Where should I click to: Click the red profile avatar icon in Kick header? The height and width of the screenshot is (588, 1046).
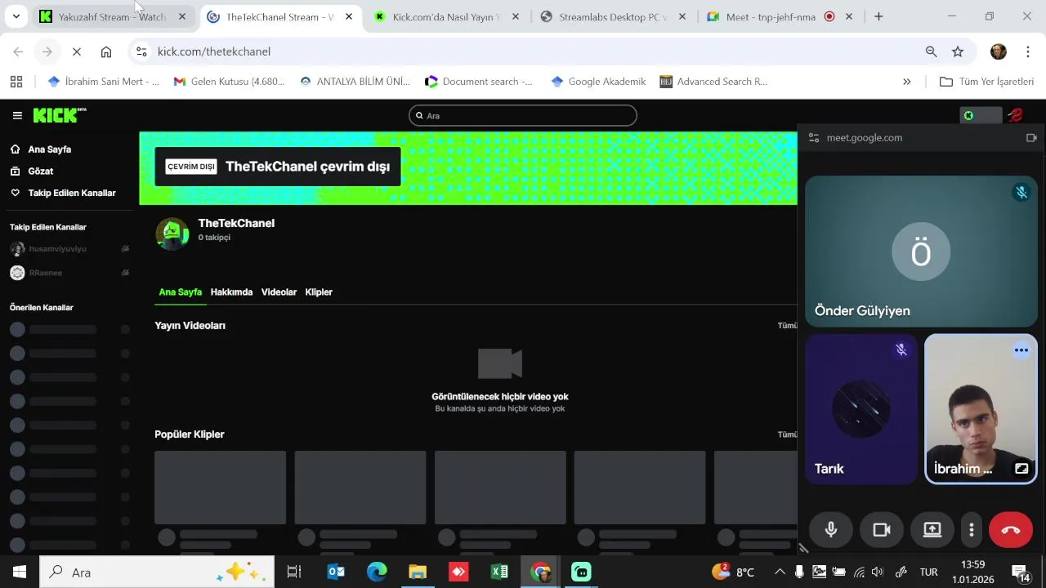pyautogui.click(x=1016, y=116)
